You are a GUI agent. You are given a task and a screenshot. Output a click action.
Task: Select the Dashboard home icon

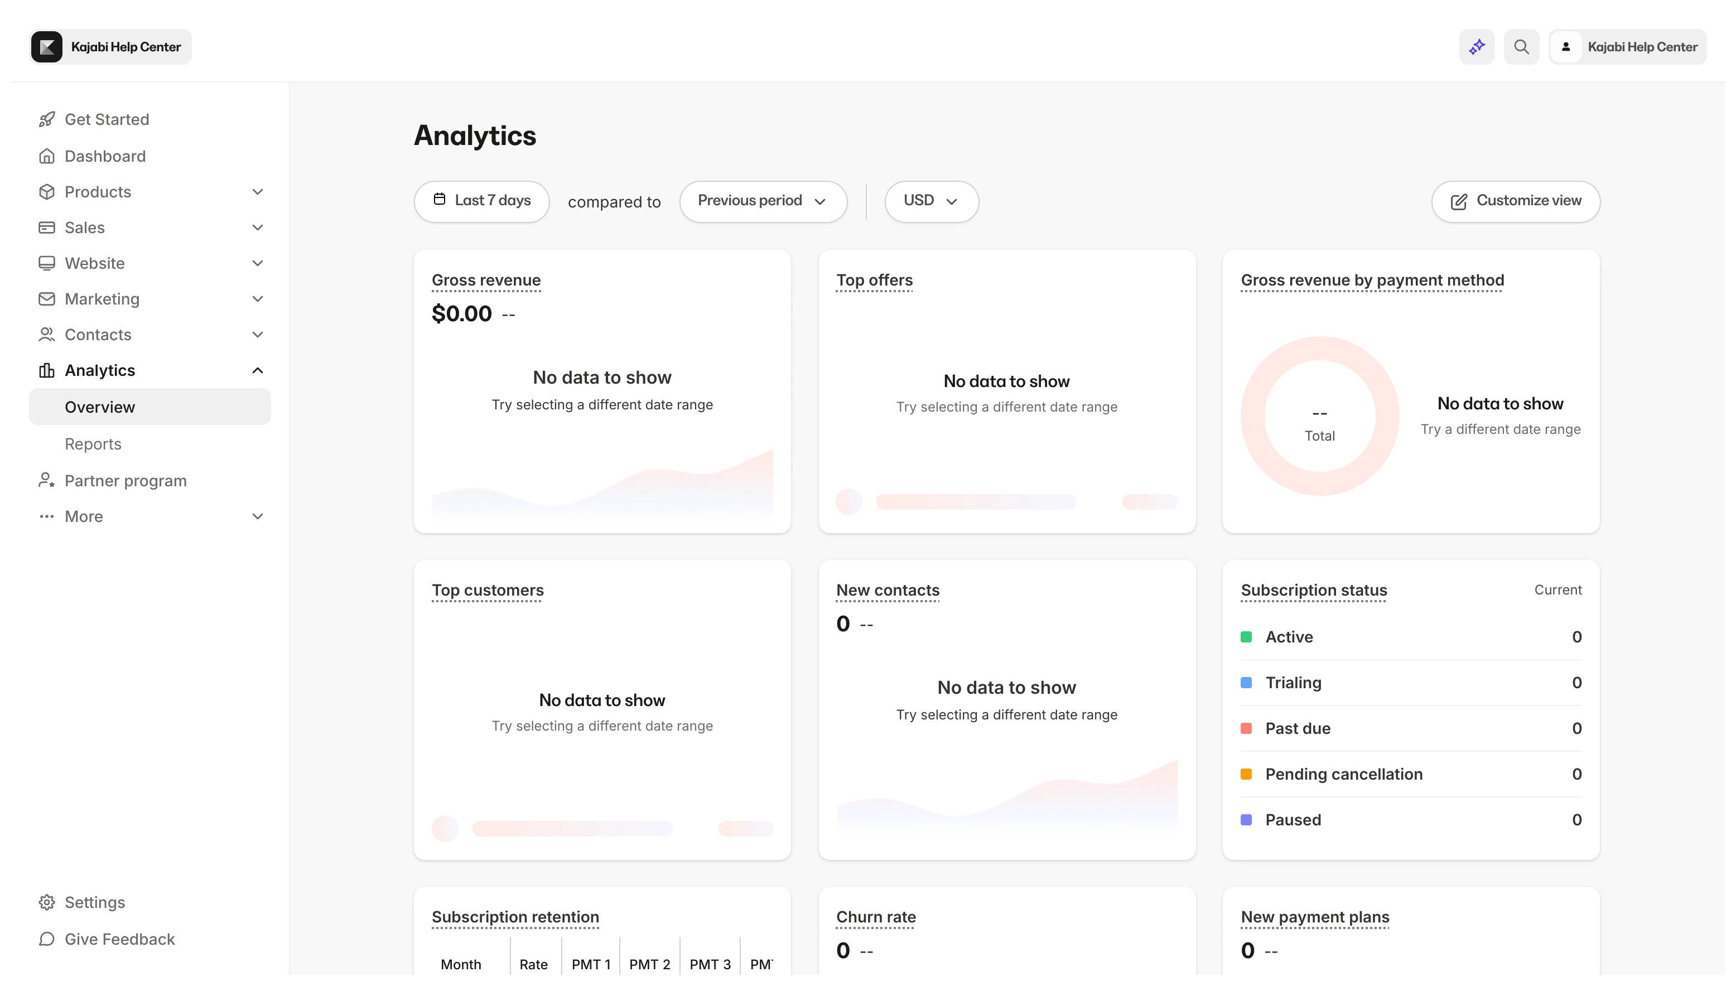click(46, 156)
